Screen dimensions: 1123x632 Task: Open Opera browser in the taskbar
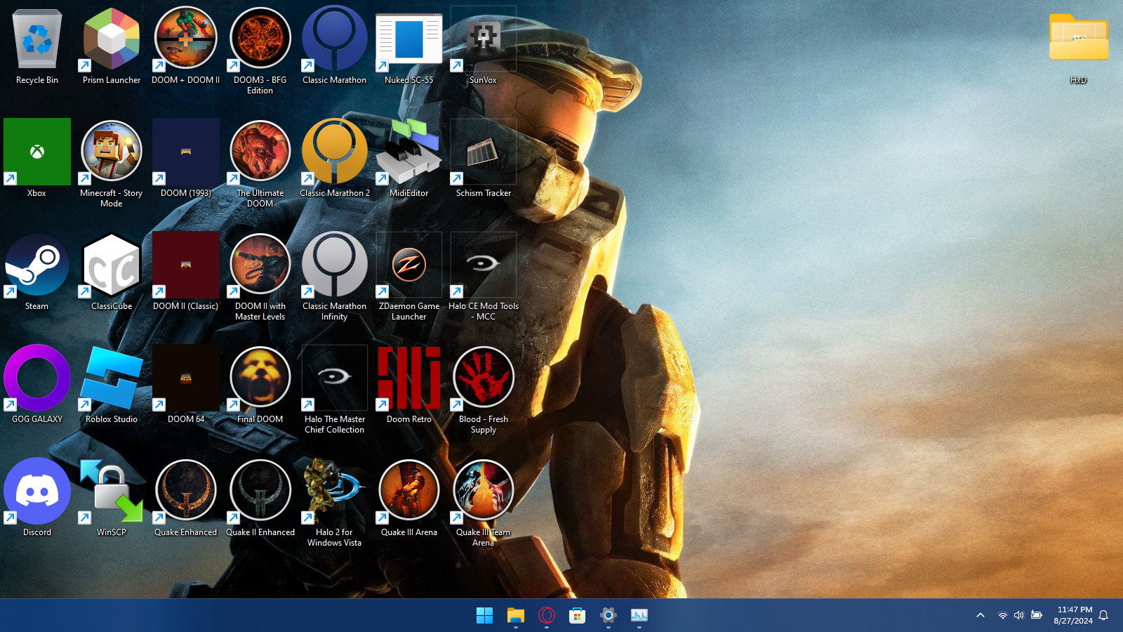[x=547, y=616]
